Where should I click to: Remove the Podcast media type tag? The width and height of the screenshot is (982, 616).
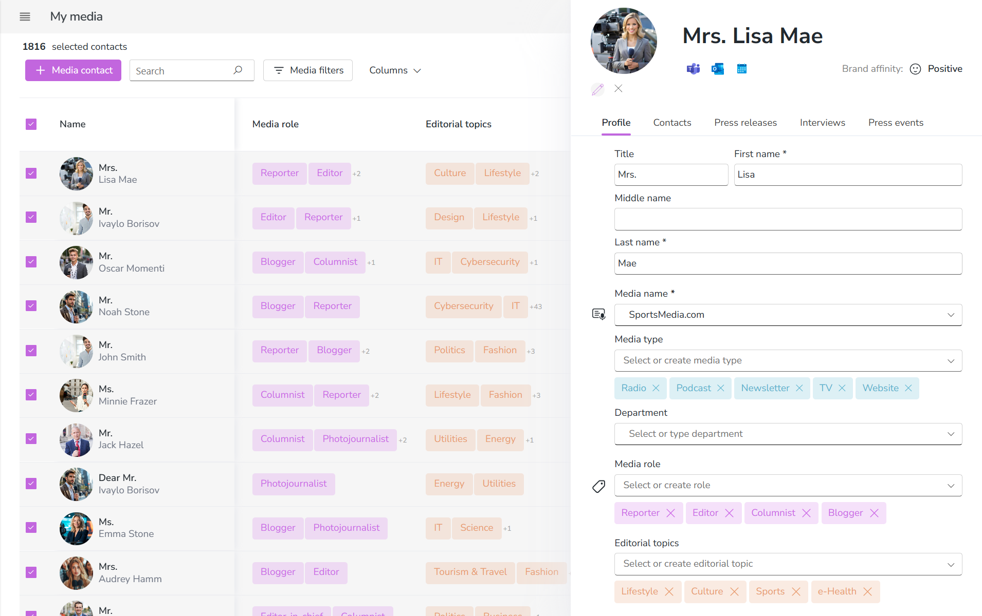[x=720, y=388]
